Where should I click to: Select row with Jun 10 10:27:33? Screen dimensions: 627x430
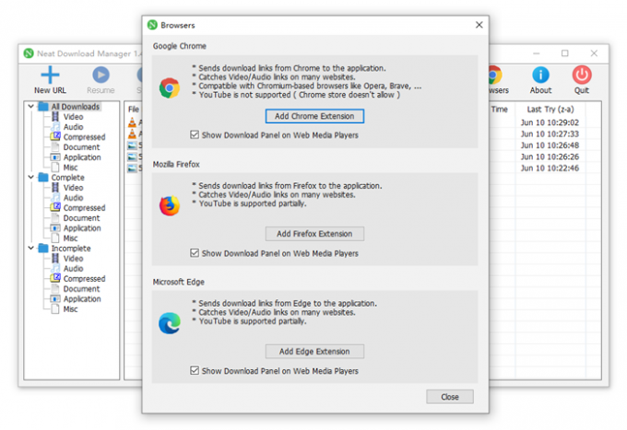[550, 134]
